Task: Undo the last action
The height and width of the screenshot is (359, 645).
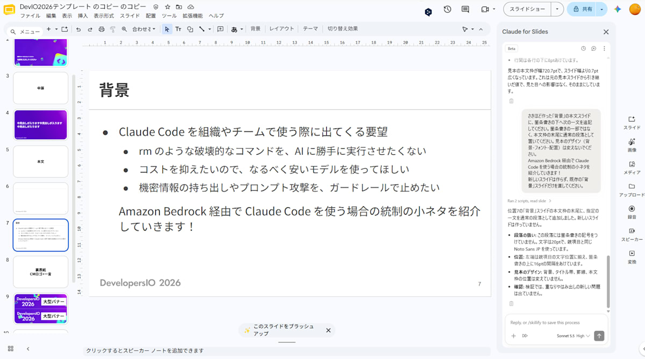Action: pyautogui.click(x=78, y=29)
